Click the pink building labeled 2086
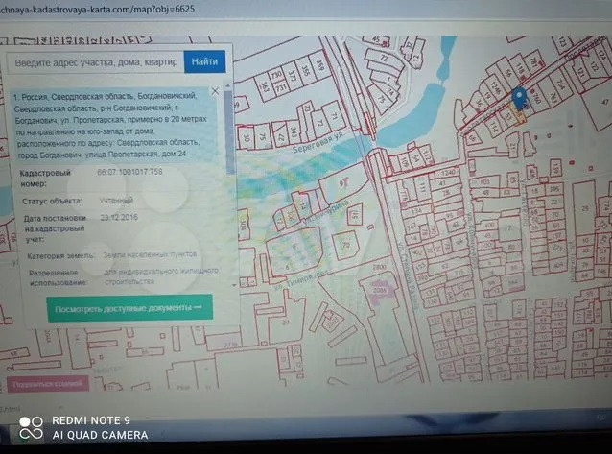612x454 pixels. [379, 291]
